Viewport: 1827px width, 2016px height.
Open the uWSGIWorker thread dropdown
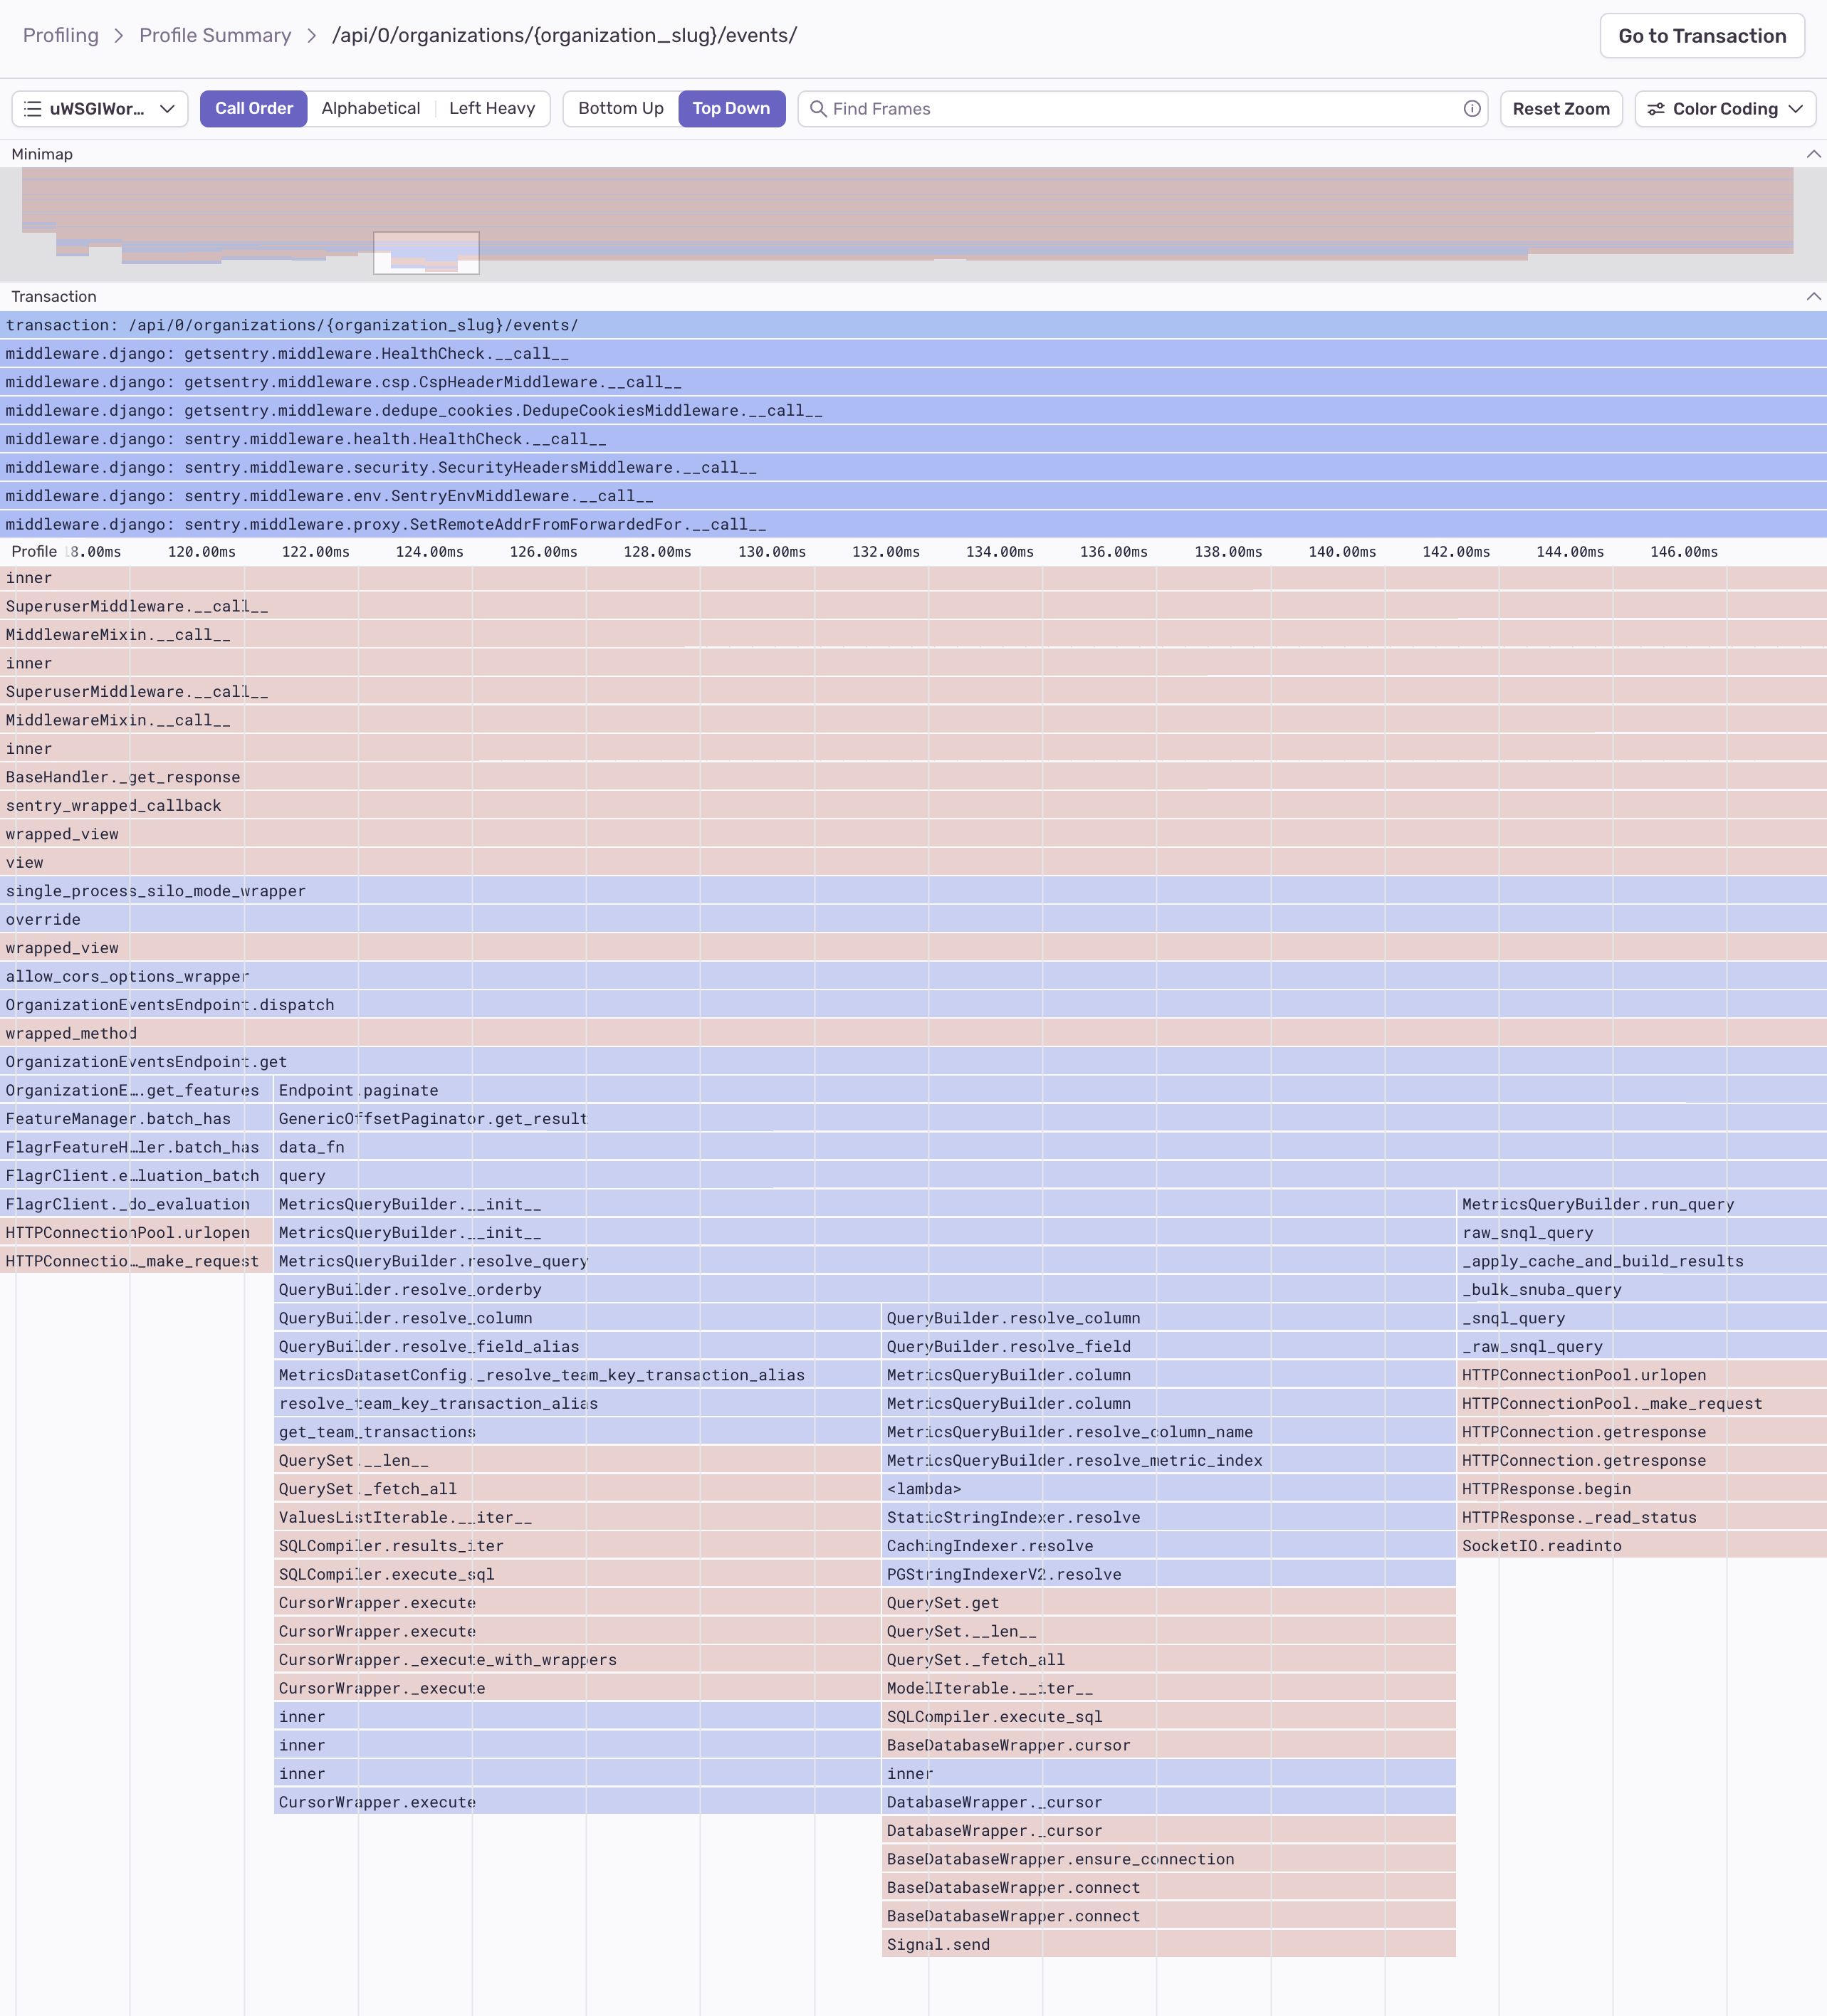point(100,109)
